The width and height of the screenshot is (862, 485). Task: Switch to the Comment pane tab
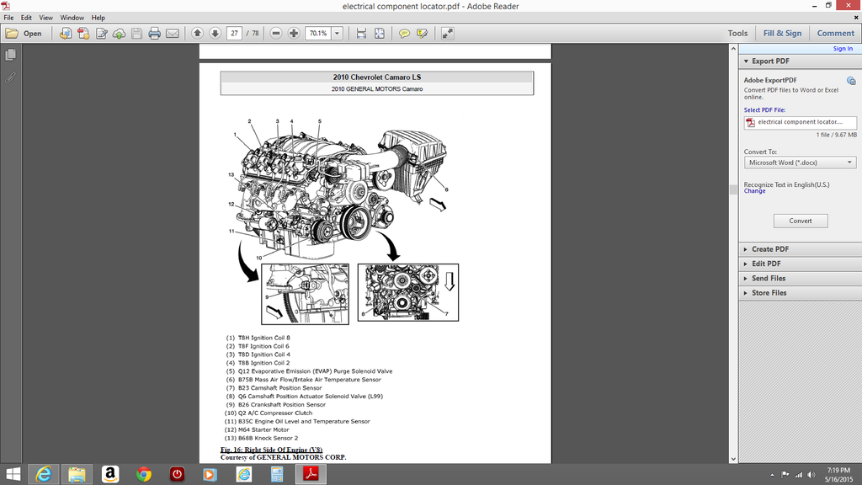[x=835, y=34]
